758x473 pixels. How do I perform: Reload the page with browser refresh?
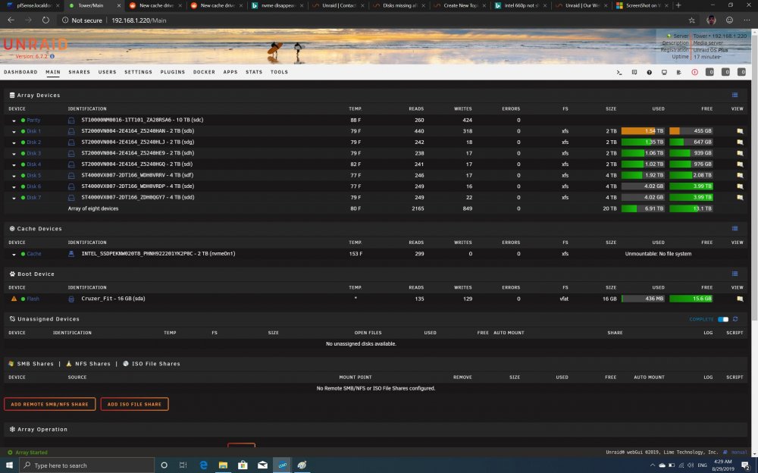click(x=45, y=20)
